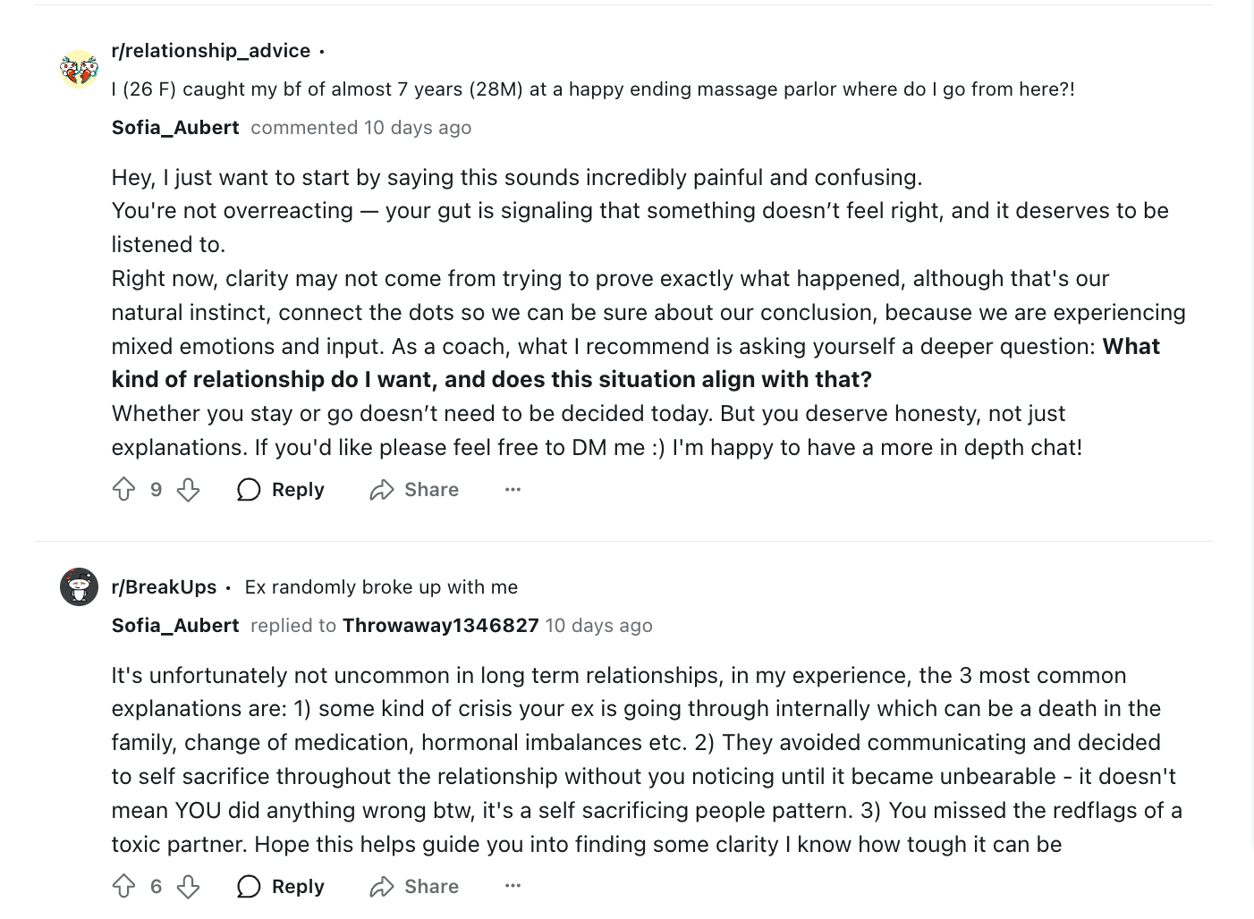The width and height of the screenshot is (1254, 919).
Task: Toggle upvote on Sofia's first comment
Action: tap(124, 489)
